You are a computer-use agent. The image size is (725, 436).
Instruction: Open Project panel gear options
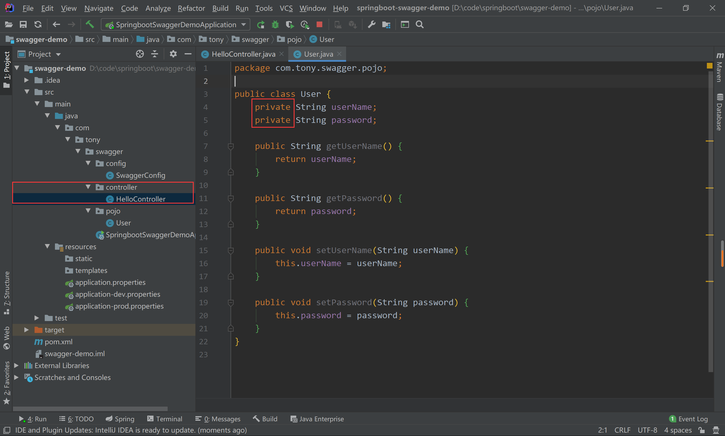173,54
